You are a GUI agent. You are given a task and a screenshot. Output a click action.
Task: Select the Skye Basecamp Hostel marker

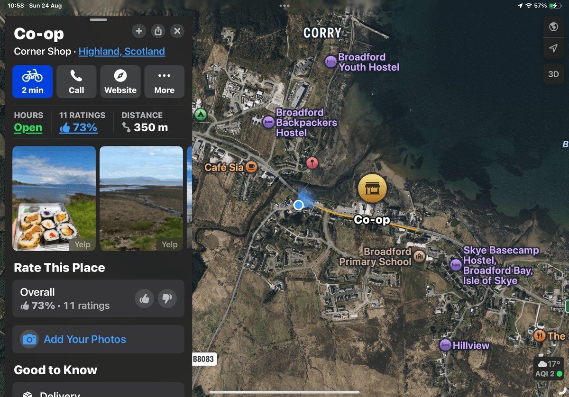tap(456, 265)
